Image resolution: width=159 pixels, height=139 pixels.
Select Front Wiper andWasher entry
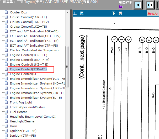28,107
